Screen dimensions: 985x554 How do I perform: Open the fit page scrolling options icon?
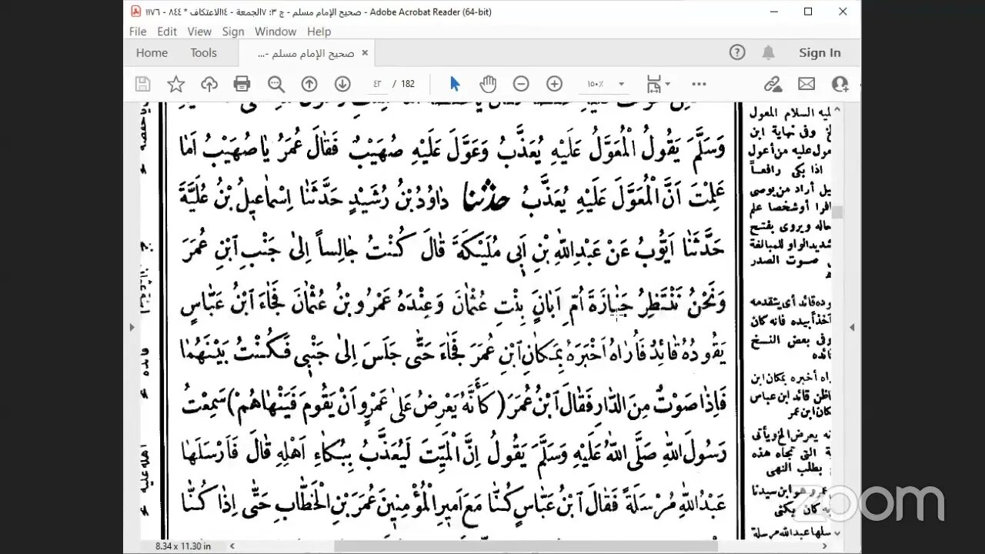(x=658, y=84)
